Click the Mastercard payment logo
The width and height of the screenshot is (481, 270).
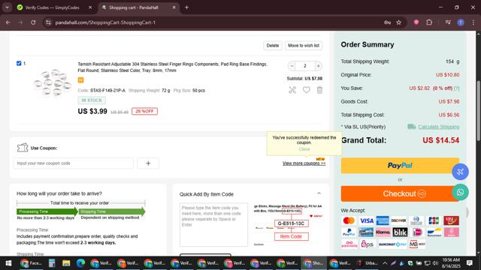coord(349,220)
